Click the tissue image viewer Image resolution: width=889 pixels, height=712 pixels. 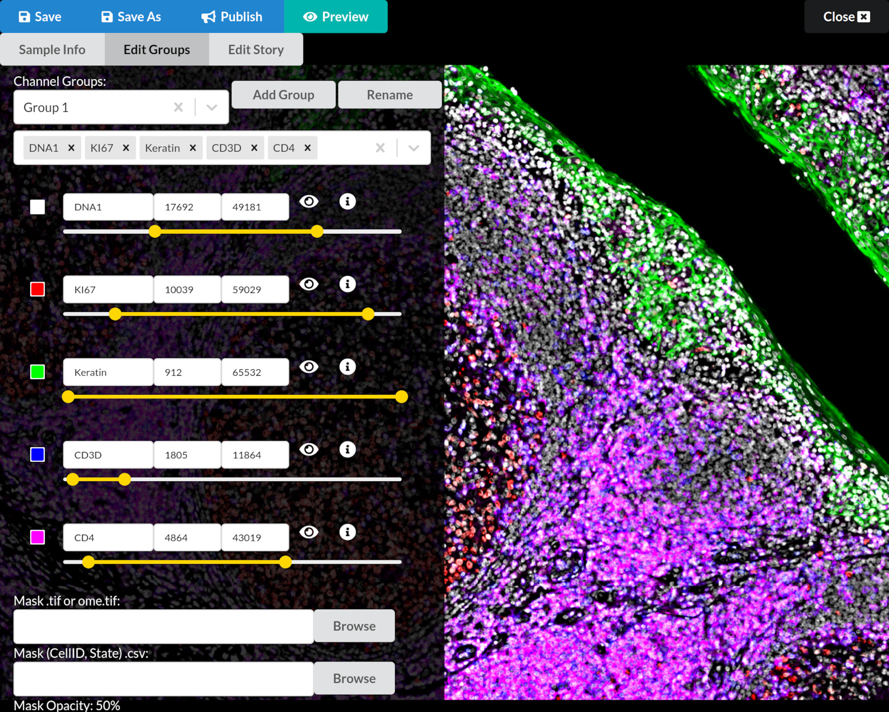[x=667, y=382]
